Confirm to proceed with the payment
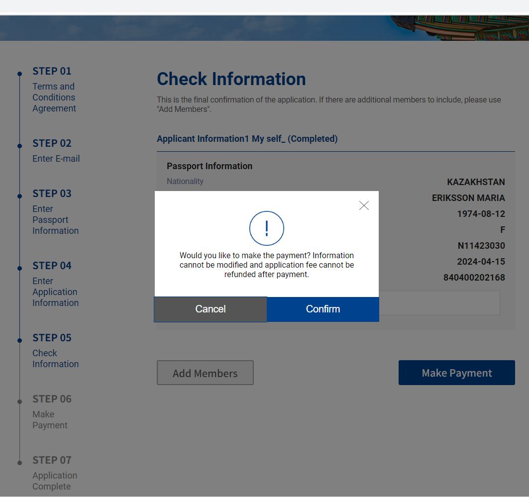The height and width of the screenshot is (497, 529). coord(323,309)
